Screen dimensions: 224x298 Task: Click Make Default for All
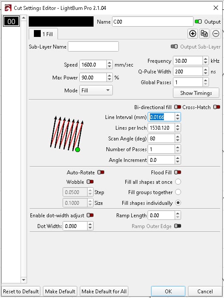(x=104, y=292)
